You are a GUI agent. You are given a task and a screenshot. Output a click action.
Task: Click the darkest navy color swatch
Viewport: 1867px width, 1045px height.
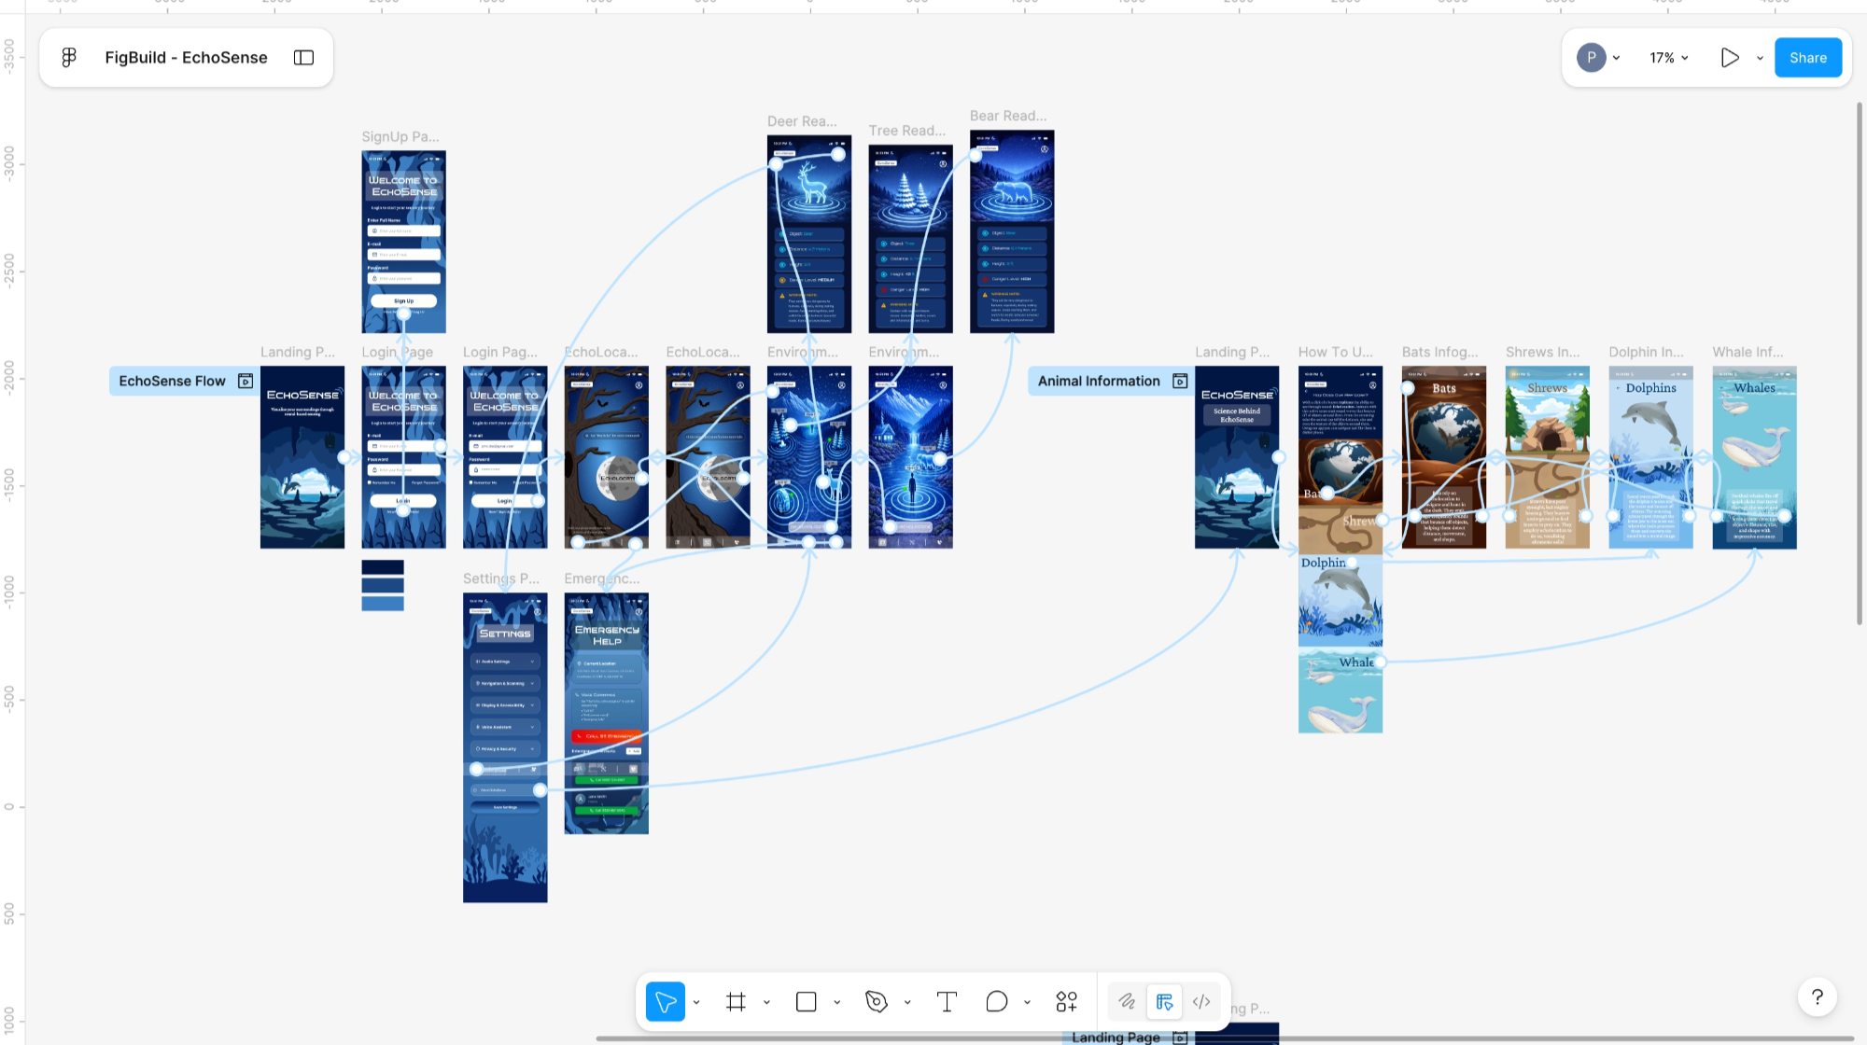(383, 566)
